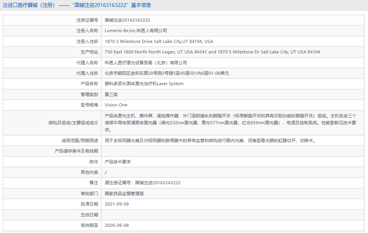This screenshot has height=233, width=368.
Task: Click the 备注 label
Action: (x=94, y=183)
